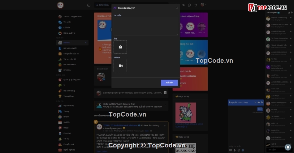Open chat with Jack Tân
This screenshot has height=153, width=294.
[279, 76]
